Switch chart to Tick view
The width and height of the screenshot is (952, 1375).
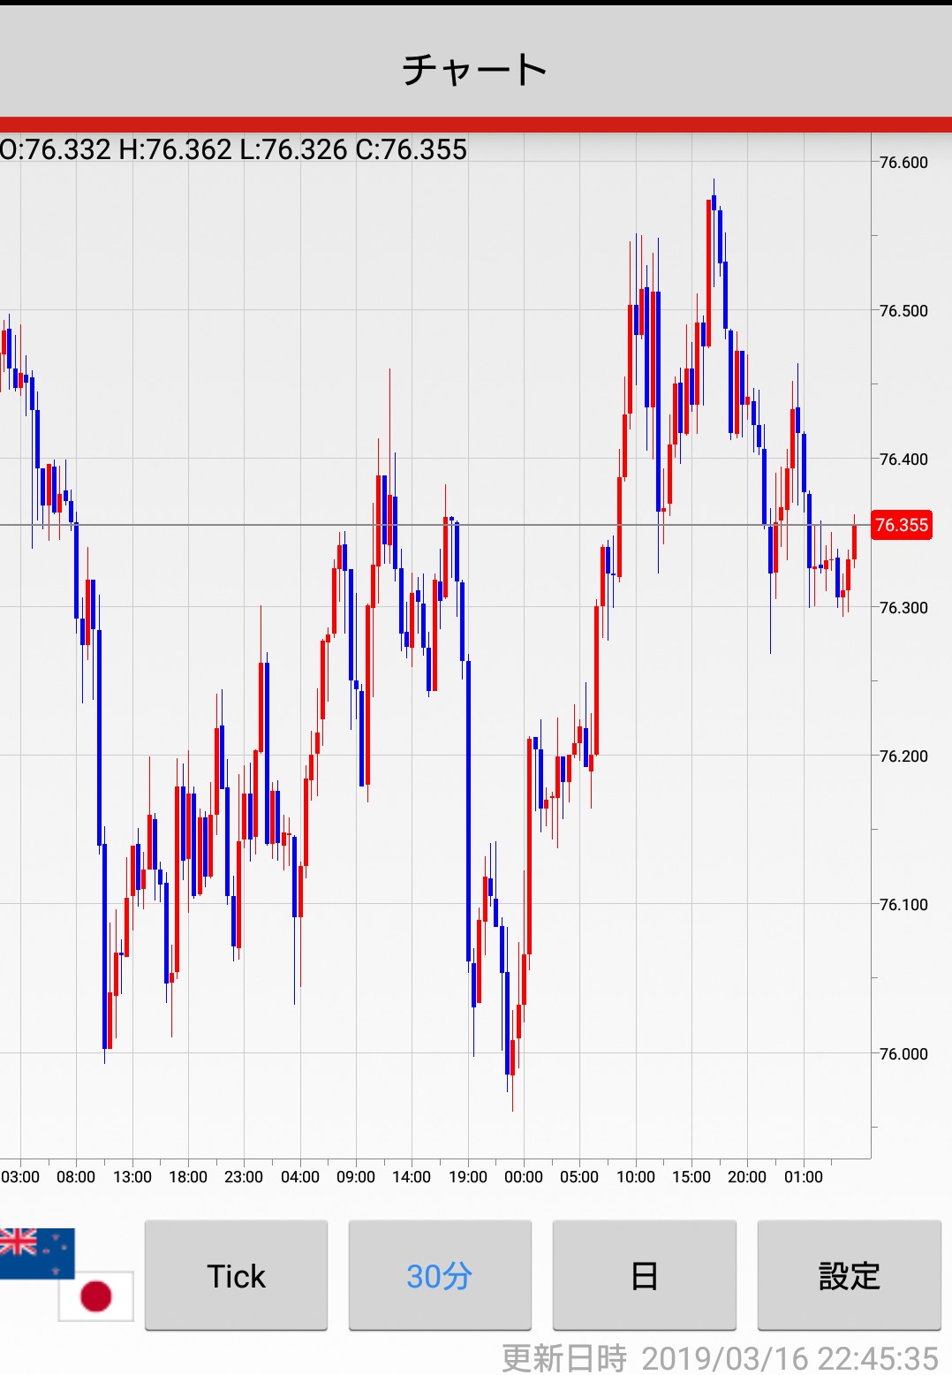tap(236, 1275)
